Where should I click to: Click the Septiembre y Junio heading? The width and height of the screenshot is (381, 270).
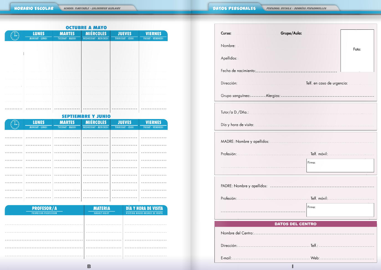86,116
